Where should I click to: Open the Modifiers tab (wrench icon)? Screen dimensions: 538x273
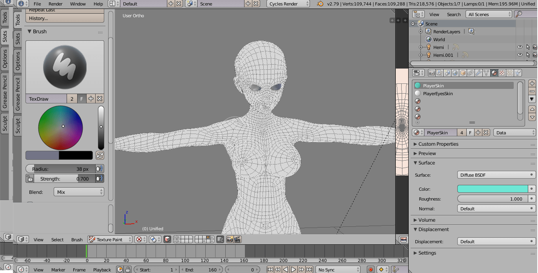tap(479, 73)
